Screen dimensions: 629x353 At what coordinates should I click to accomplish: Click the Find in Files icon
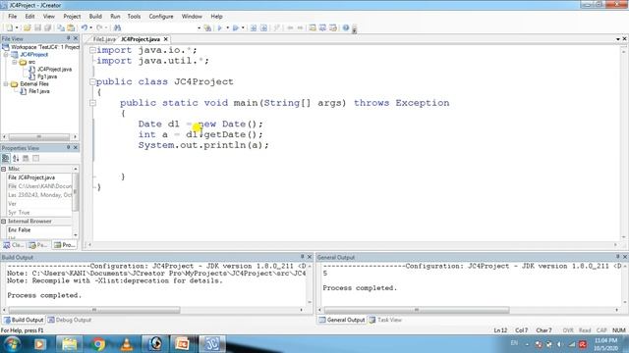pyautogui.click(x=207, y=27)
